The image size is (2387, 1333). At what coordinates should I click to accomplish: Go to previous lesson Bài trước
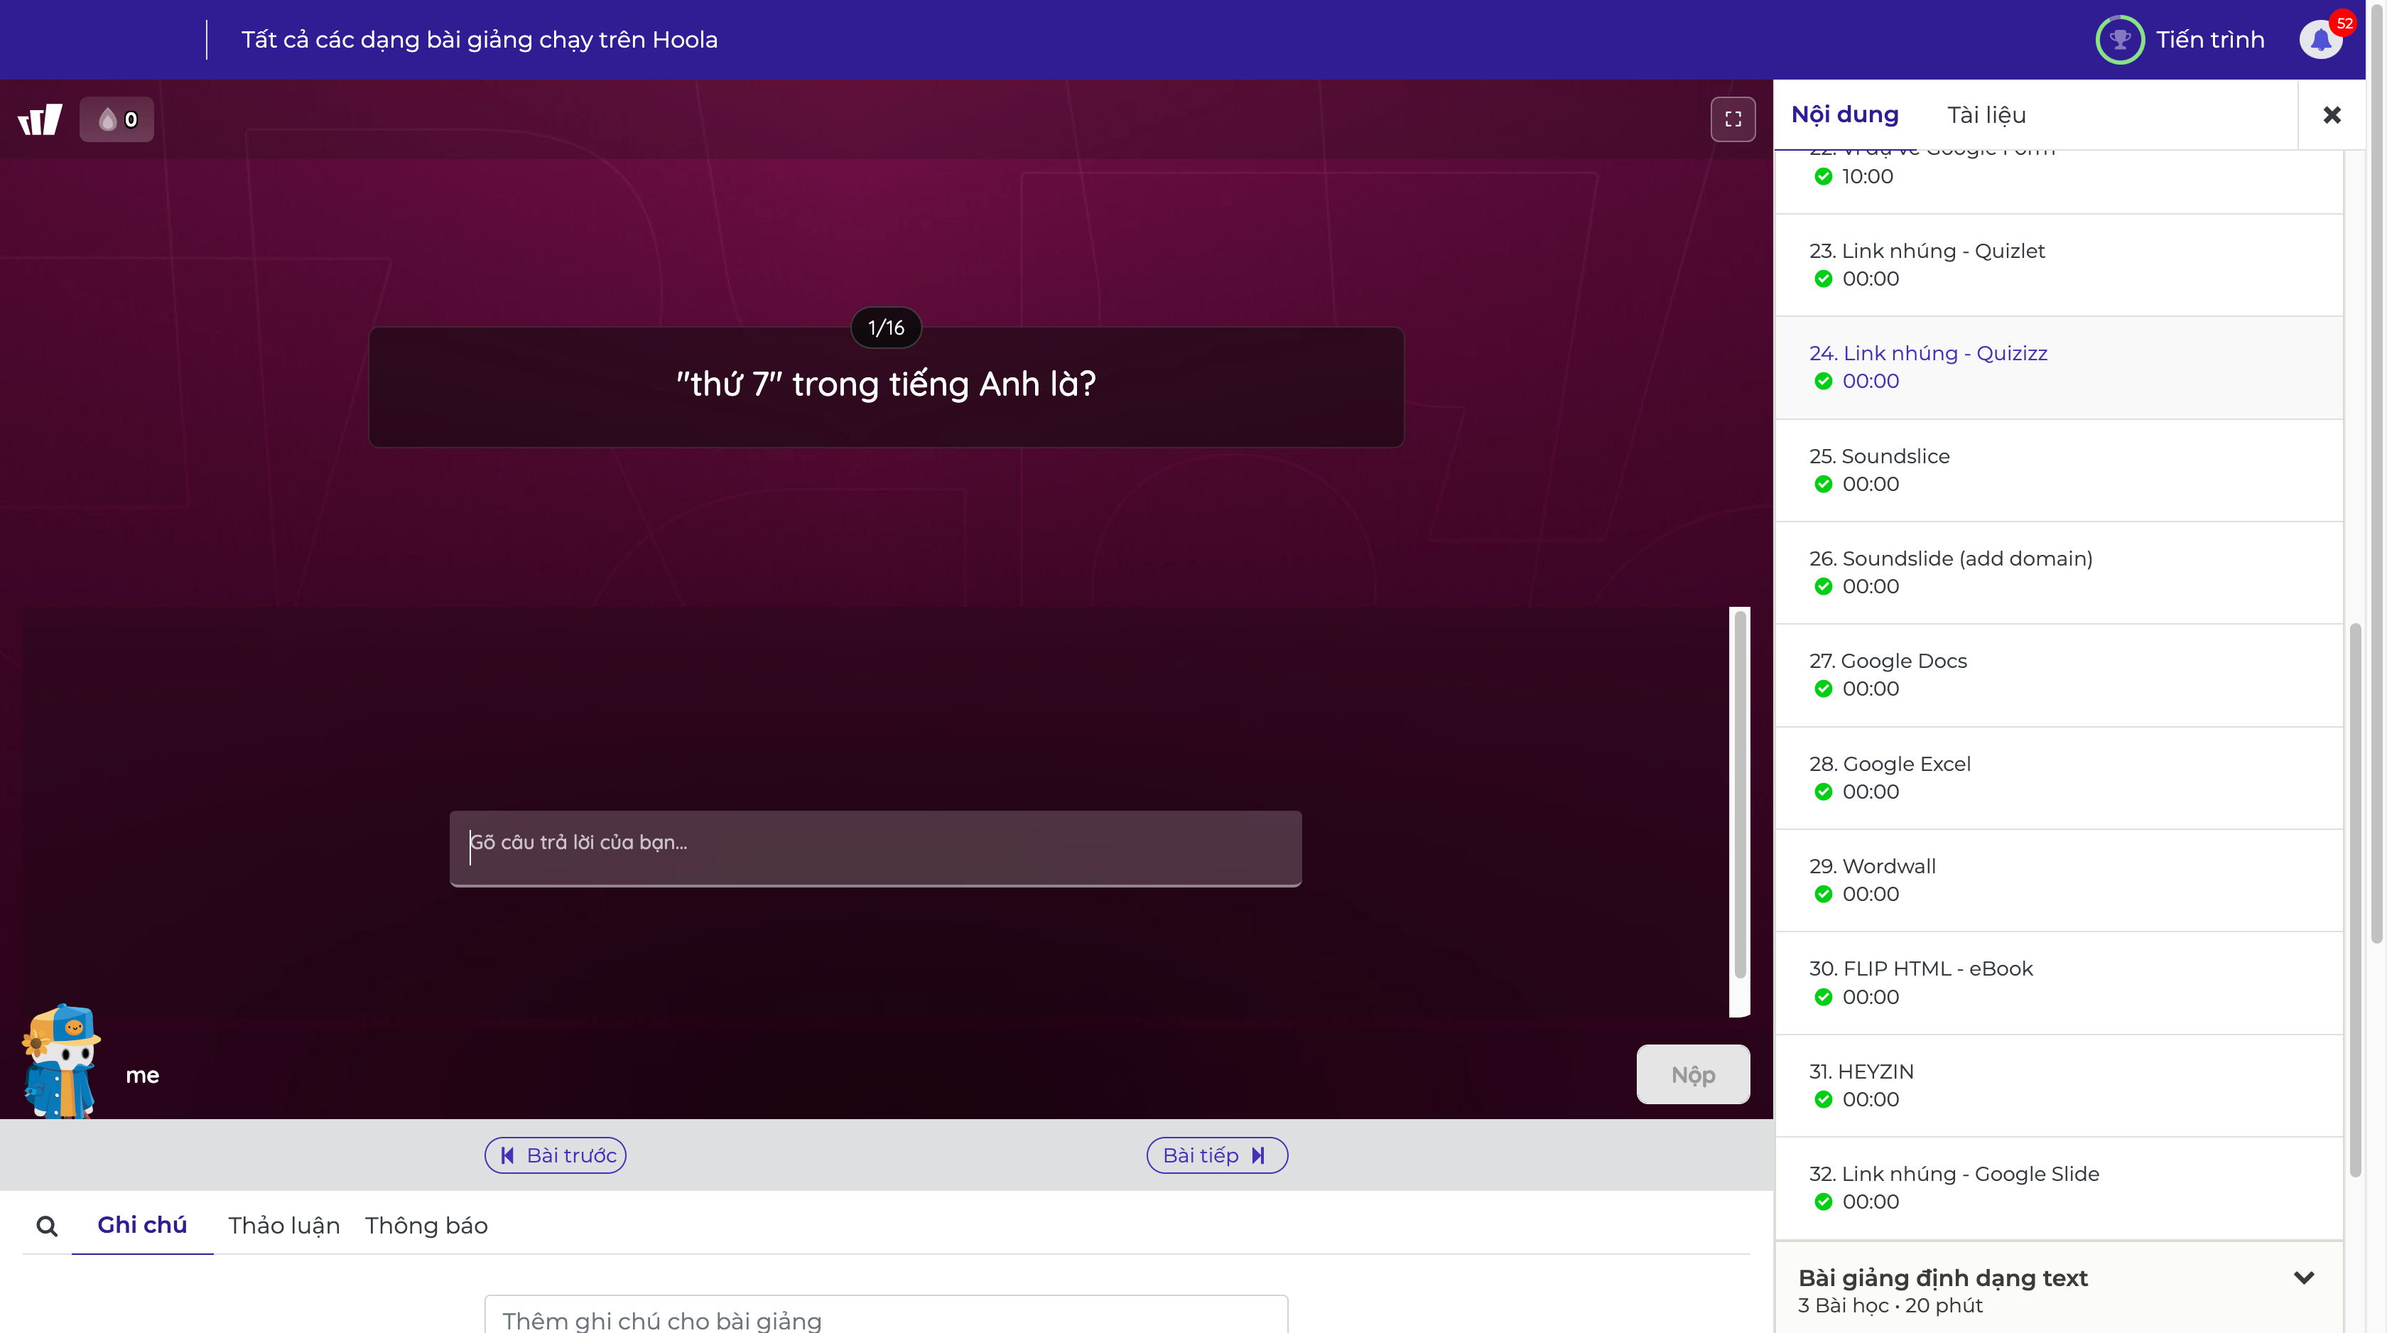(555, 1155)
